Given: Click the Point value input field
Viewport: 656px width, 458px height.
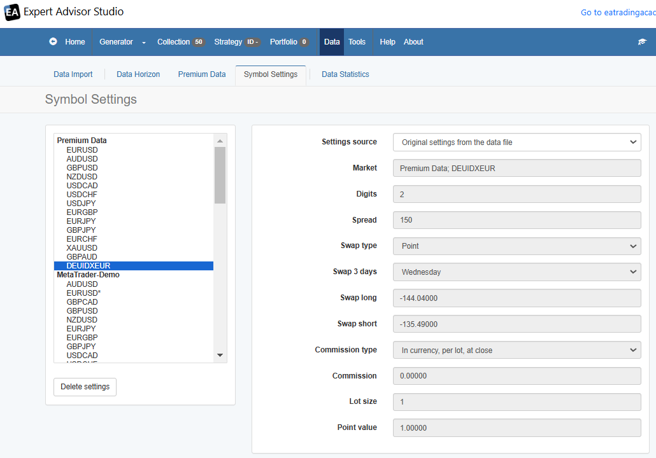Looking at the screenshot, I should point(517,427).
